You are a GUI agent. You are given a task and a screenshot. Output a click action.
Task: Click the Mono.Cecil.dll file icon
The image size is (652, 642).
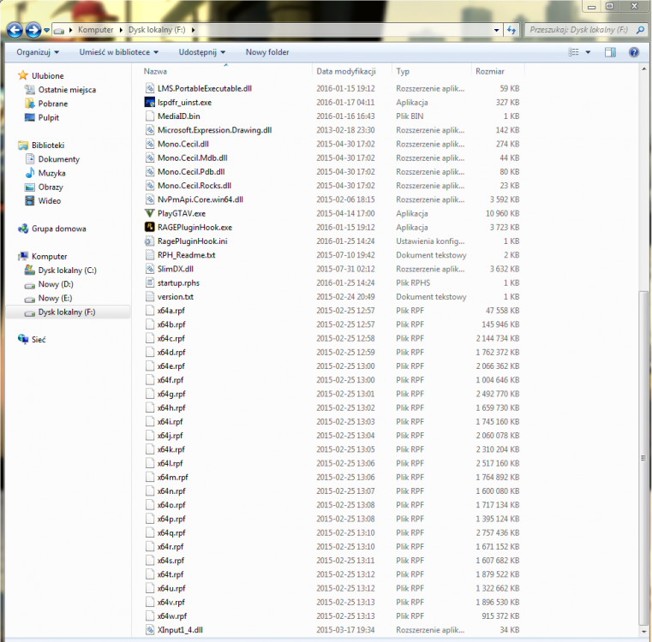pyautogui.click(x=150, y=144)
